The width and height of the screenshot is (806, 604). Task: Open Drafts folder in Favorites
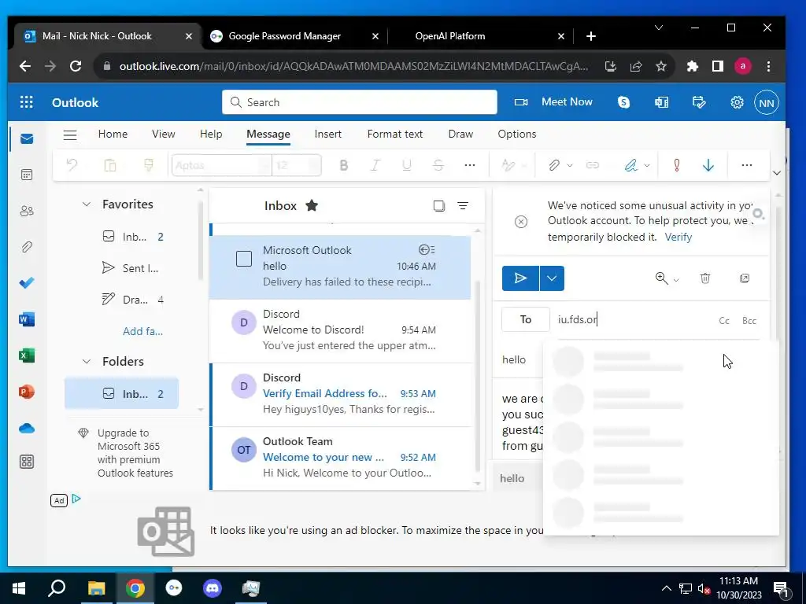pos(132,300)
